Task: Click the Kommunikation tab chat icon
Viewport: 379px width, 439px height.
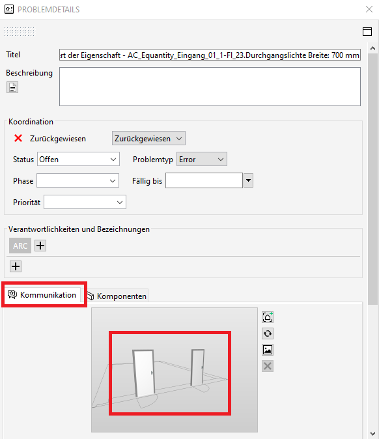Action: coord(12,294)
